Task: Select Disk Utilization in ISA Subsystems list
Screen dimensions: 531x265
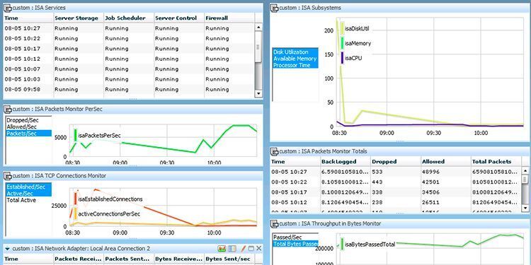Action: 295,52
